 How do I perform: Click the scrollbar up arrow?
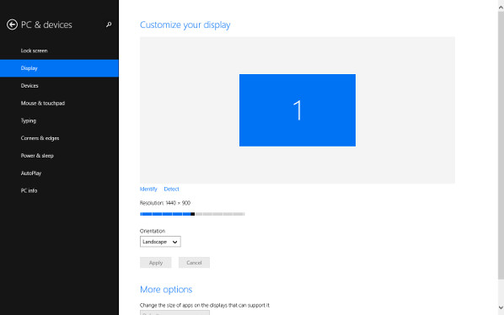(501, 8)
